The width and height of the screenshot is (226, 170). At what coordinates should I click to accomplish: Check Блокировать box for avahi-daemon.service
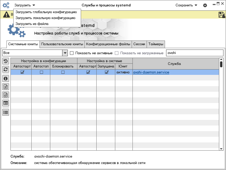point(63,72)
